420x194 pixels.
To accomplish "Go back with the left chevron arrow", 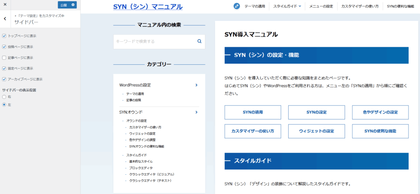I will [5, 19].
